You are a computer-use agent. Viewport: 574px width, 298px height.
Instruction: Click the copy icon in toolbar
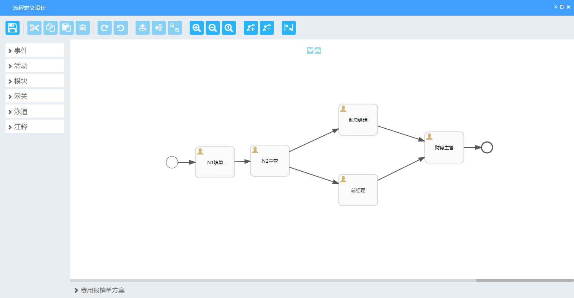coord(51,28)
